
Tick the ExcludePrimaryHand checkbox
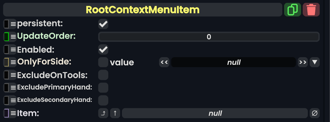click(103, 88)
